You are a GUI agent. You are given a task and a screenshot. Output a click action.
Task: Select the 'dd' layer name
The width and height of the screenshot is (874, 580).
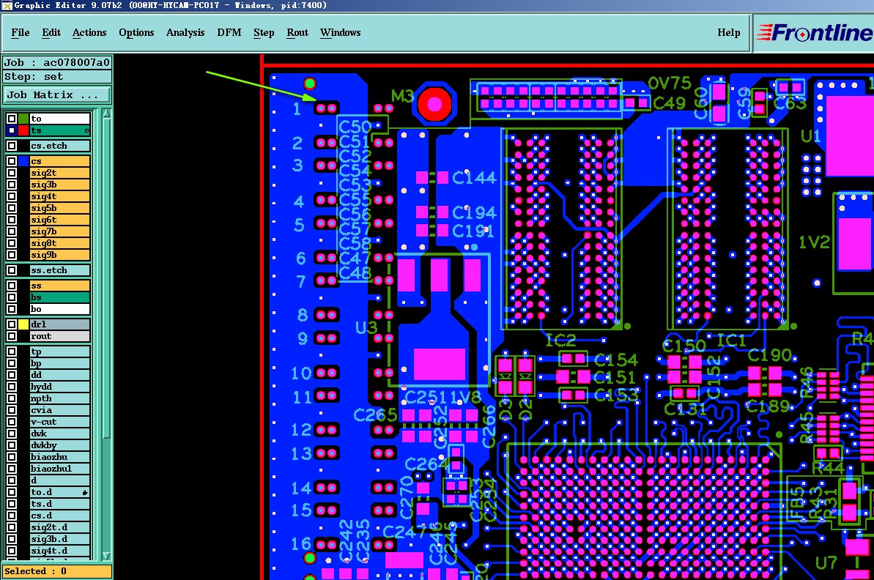pos(59,375)
